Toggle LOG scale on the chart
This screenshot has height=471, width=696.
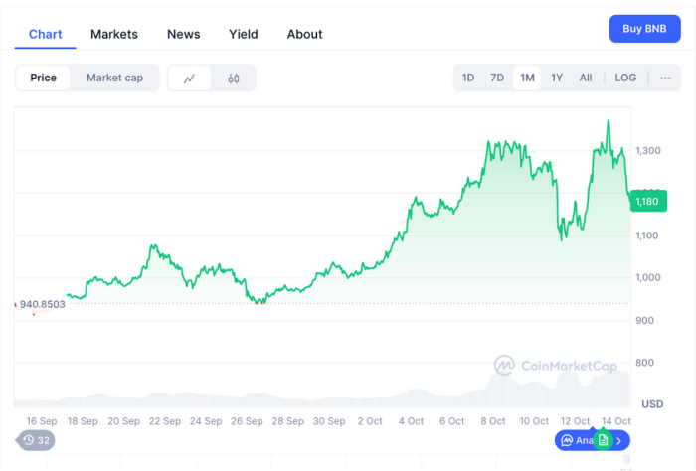625,78
